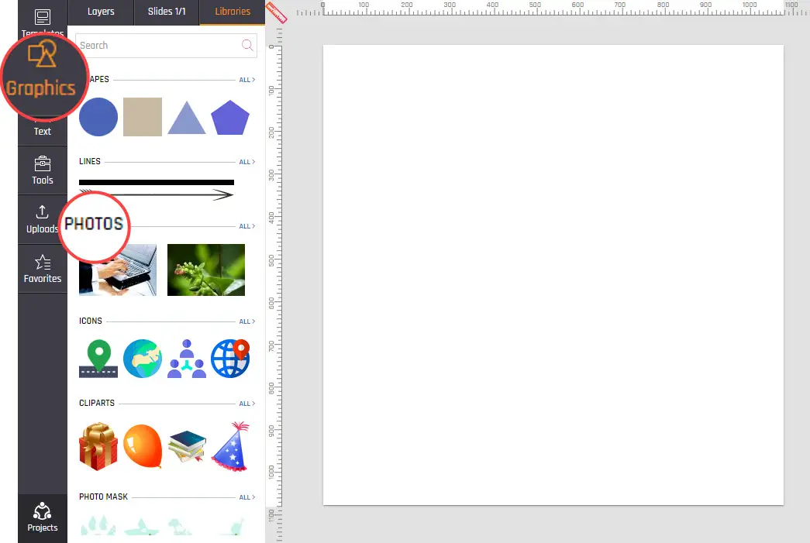The image size is (810, 543).
Task: Add the stacked books clipart
Action: tap(187, 446)
